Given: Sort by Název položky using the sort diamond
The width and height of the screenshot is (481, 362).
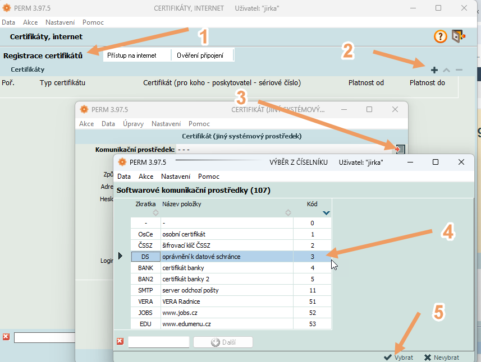Looking at the screenshot, I should pyautogui.click(x=288, y=212).
